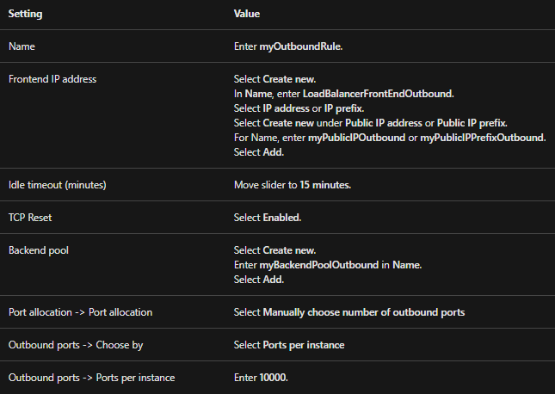Select the TCP Reset label
The height and width of the screenshot is (394, 555).
pos(30,218)
